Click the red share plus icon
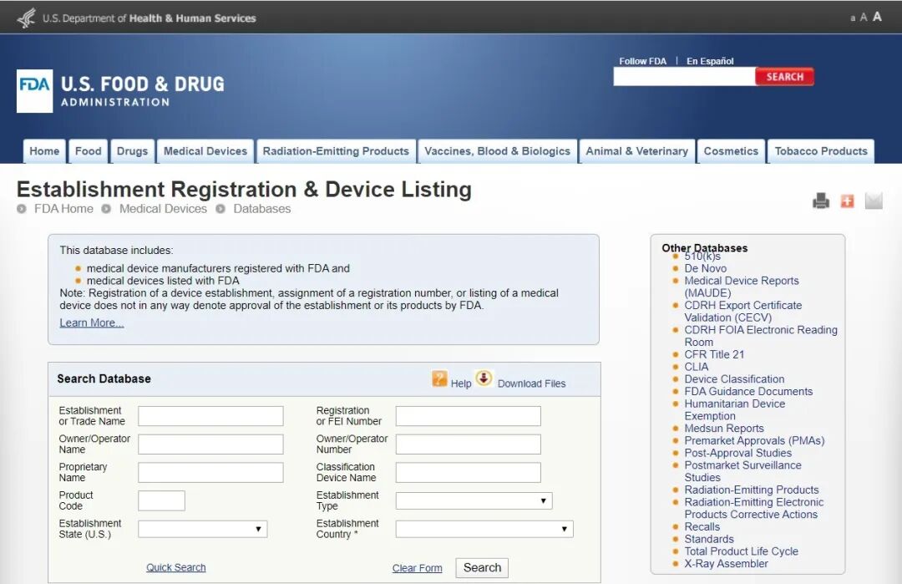The height and width of the screenshot is (584, 902). click(848, 201)
